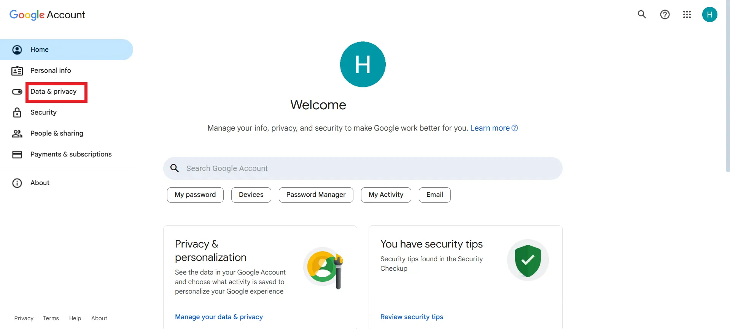Viewport: 730px width, 329px height.
Task: Click the My password chip
Action: 195,195
